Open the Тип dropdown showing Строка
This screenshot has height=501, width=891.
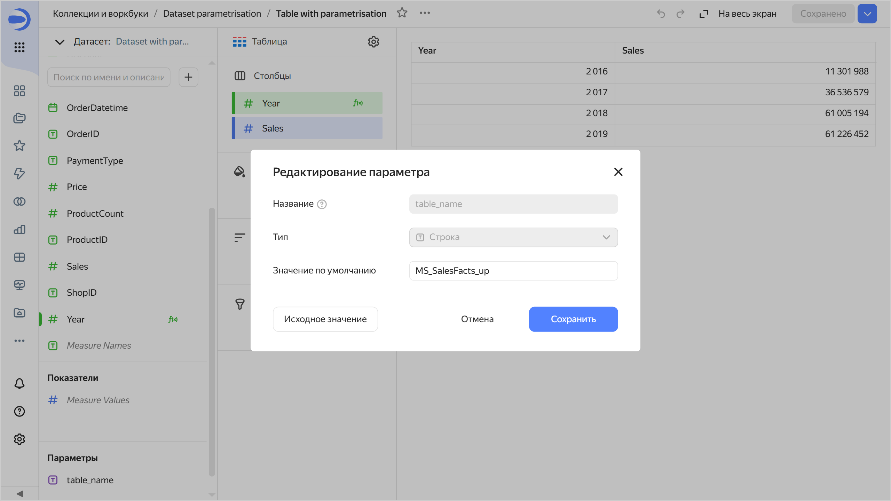click(x=513, y=237)
